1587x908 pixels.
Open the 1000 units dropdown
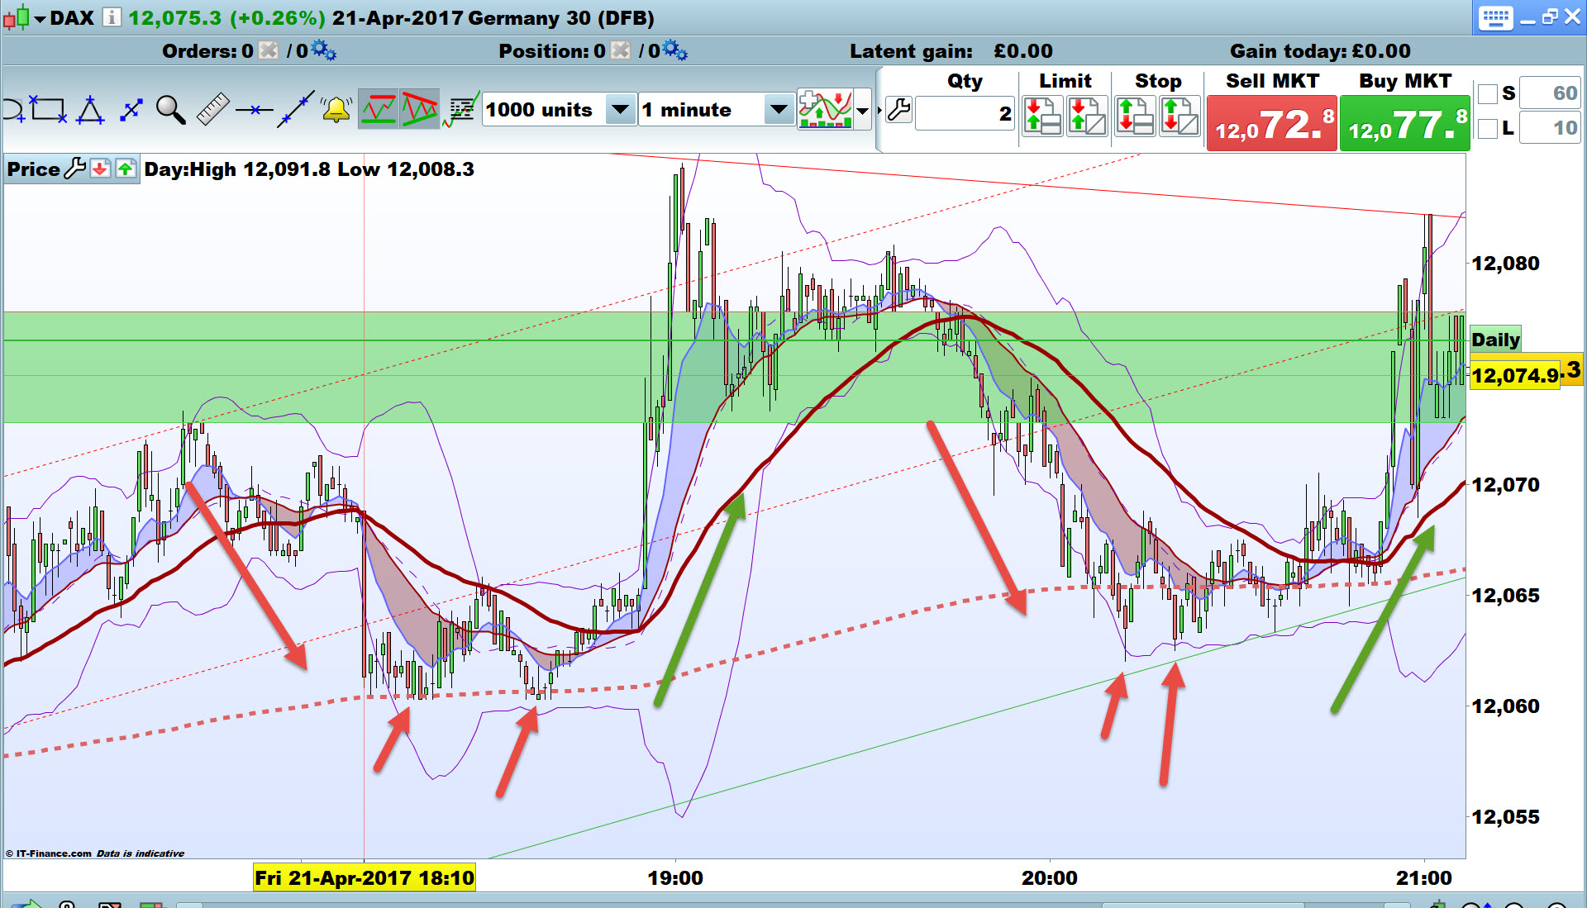620,110
